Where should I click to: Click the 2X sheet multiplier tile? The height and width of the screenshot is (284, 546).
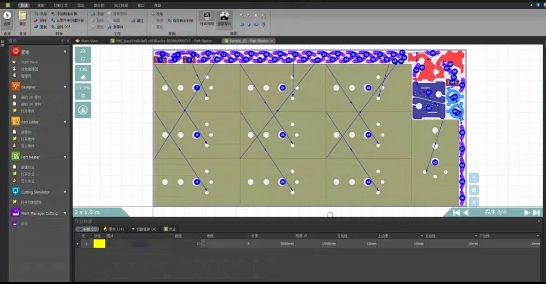[83, 54]
